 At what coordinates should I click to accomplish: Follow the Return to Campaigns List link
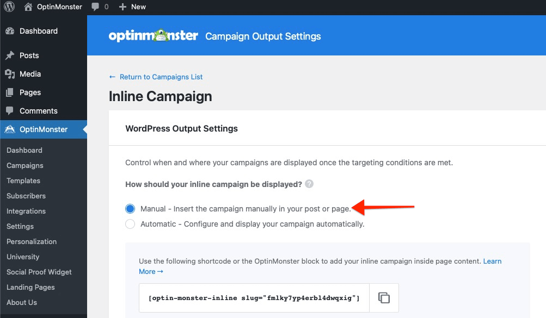(156, 77)
